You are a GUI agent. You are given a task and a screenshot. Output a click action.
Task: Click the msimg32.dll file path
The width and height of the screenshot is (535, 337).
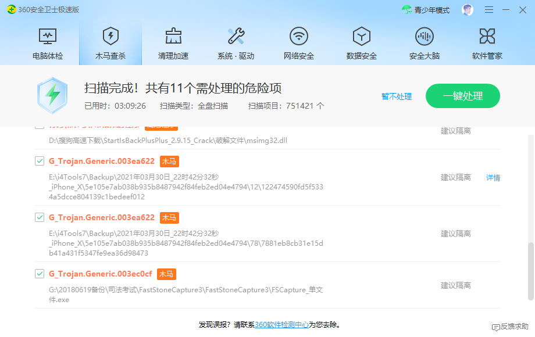pyautogui.click(x=168, y=141)
